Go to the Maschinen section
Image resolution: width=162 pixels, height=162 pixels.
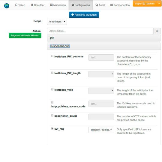[x=58, y=5]
